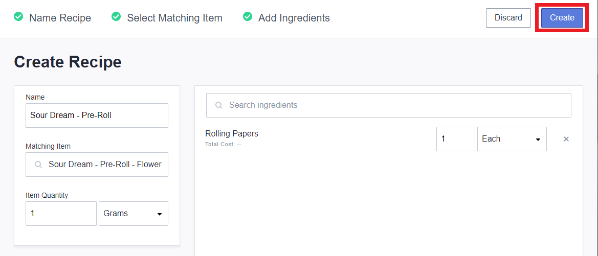
Task: Click the Each dropdown arrow
Action: (538, 139)
